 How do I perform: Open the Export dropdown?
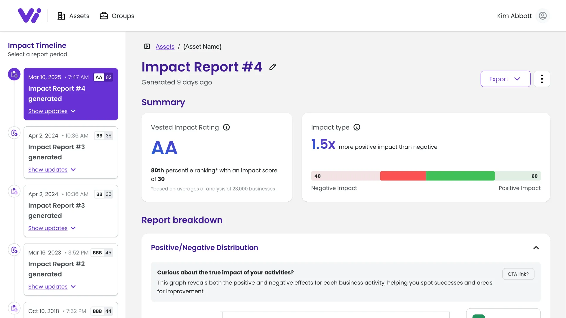coord(505,79)
